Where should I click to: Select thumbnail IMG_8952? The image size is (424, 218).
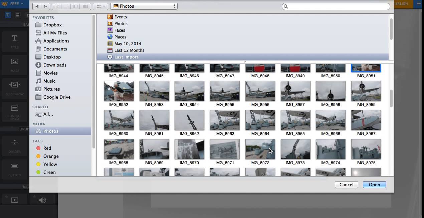point(119,91)
